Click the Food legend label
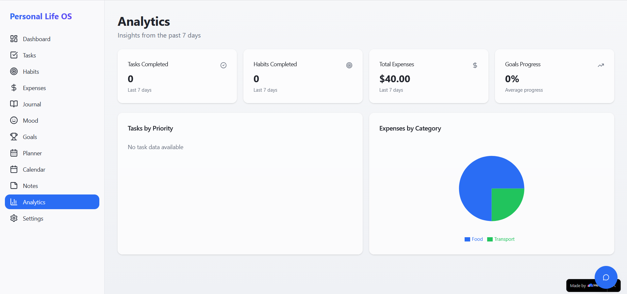This screenshot has height=294, width=627. tap(477, 239)
